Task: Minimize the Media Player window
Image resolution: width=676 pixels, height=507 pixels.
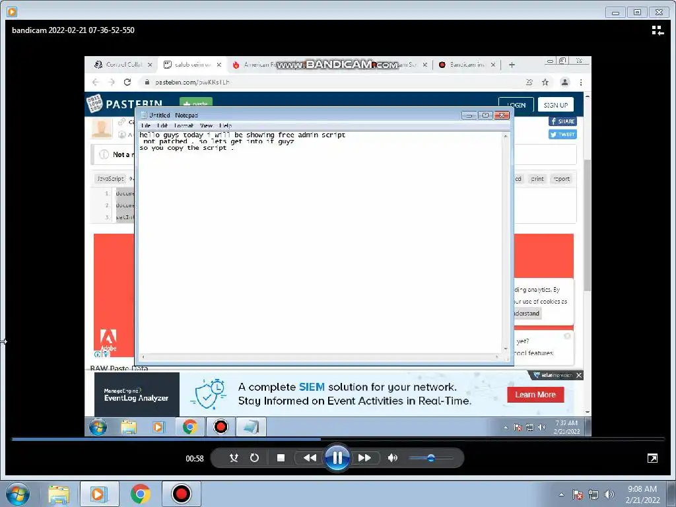Action: coord(615,13)
